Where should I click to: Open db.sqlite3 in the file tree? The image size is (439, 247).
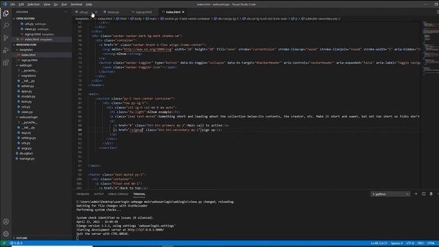(x=26, y=154)
